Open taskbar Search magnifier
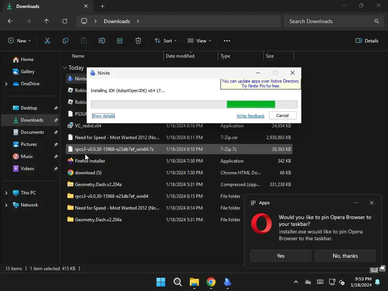Screen dimensions: 388x291 (x=178, y=282)
